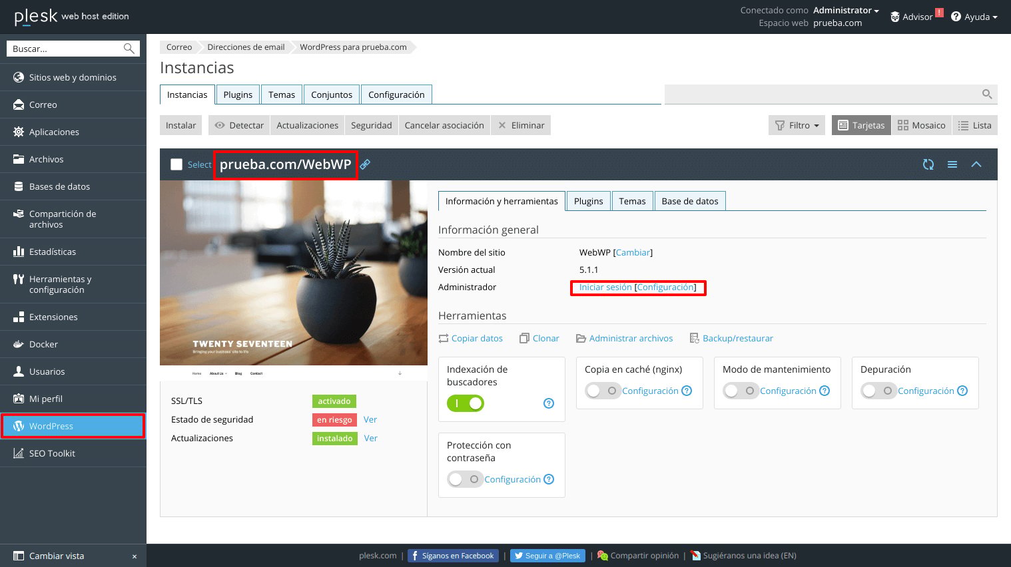1011x567 pixels.
Task: Click the Twenty Seventeen site thumbnail
Action: [294, 280]
